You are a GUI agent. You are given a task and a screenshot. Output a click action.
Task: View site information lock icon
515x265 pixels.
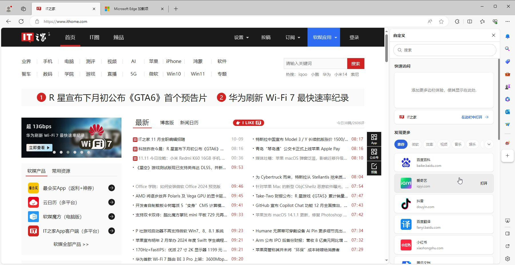pos(37,21)
